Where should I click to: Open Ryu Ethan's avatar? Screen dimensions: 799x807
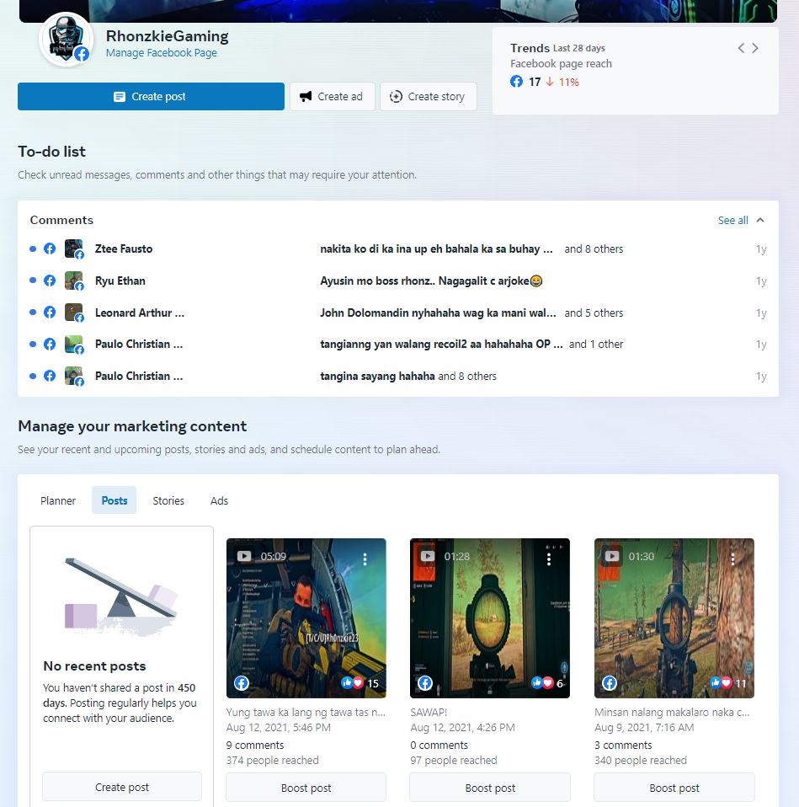(73, 281)
